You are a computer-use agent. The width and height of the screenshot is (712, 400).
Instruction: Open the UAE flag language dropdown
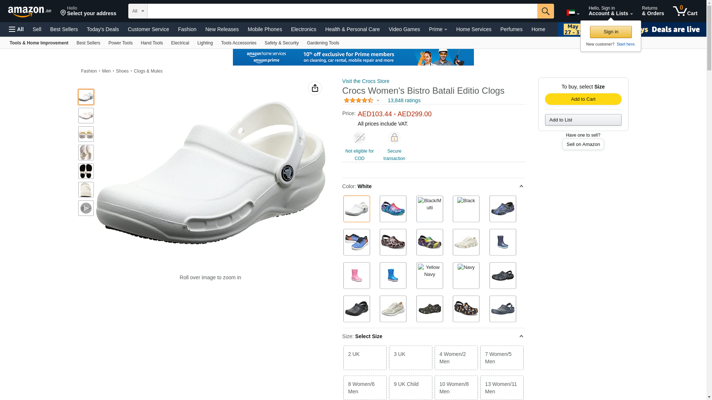click(x=573, y=13)
